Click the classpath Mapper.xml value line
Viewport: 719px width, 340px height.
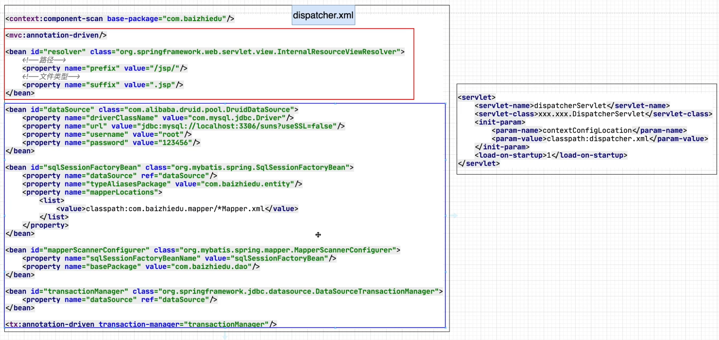pos(177,209)
